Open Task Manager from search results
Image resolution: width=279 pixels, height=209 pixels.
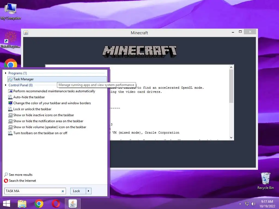[x=57, y=79]
